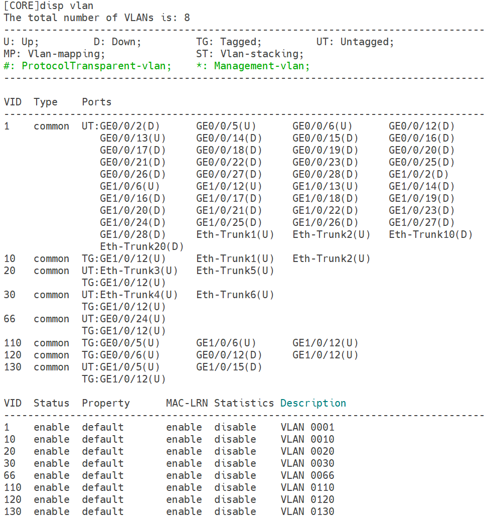Select port entry Eth-Trunk20(D)
This screenshot has height=518, width=491.
142,246
